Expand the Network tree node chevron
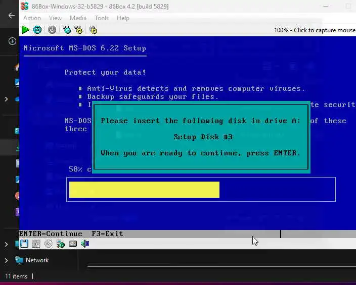This screenshot has height=285, width=356. 6,260
